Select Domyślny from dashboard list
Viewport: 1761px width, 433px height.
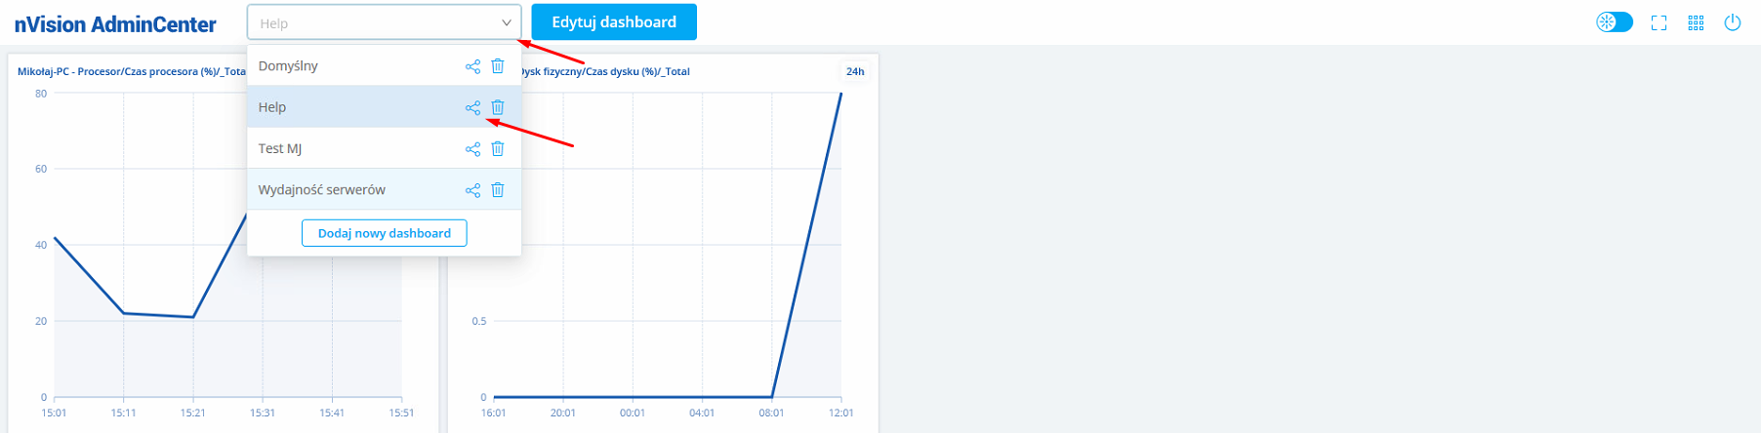[288, 66]
